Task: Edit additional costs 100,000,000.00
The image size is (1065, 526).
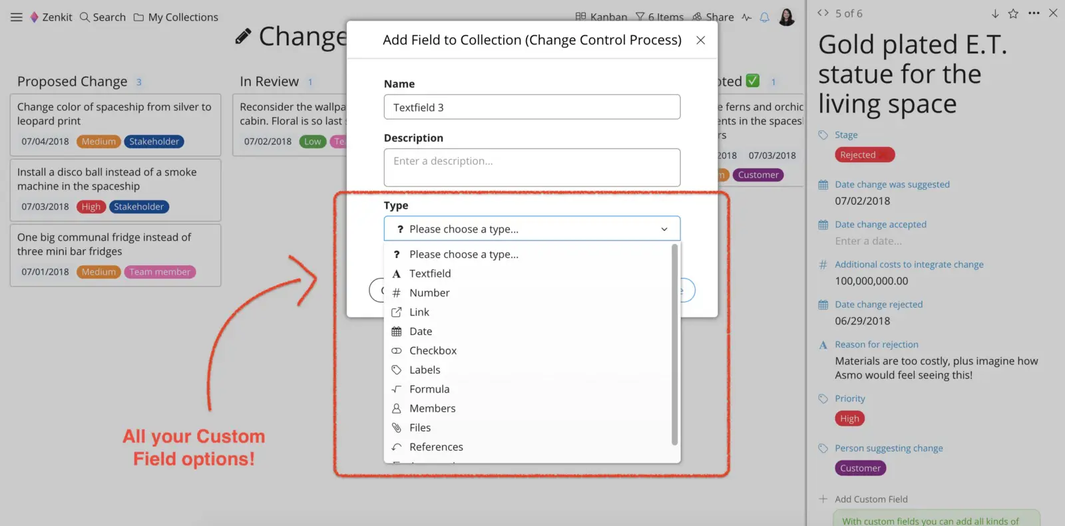Action: 871,281
